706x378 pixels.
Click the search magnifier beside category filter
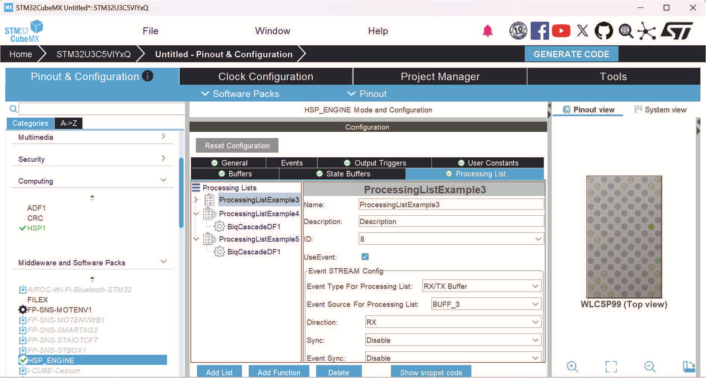pos(13,109)
